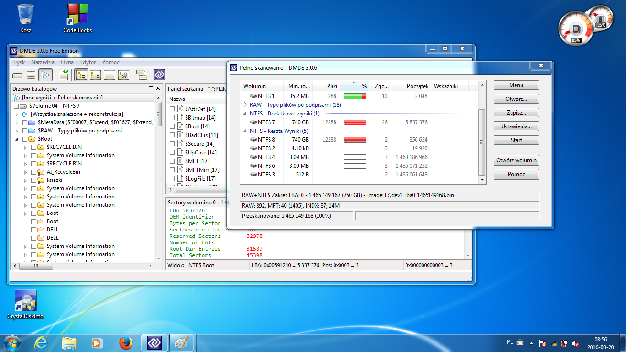Tick the $Root folder checkbox
The image size is (626, 352).
point(25,139)
